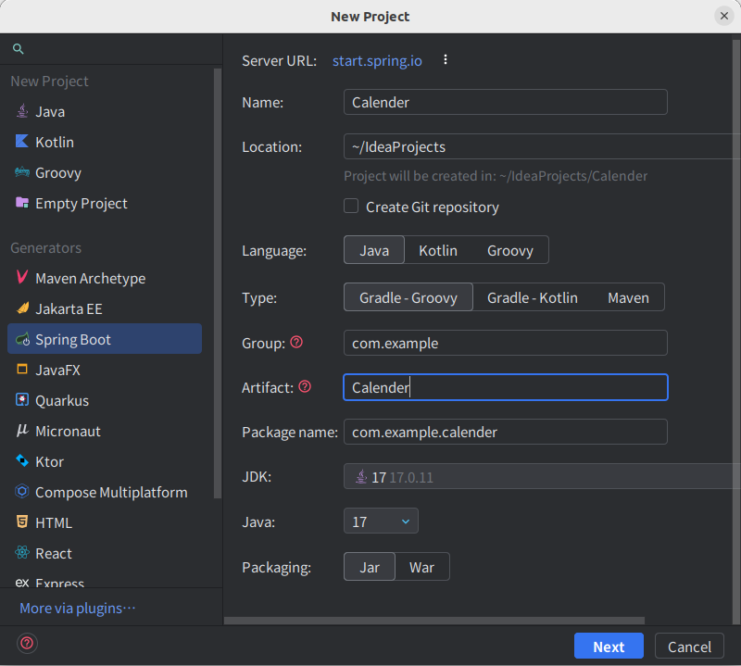Close the New Project dialog
Screen dimensions: 741x666
coord(724,16)
